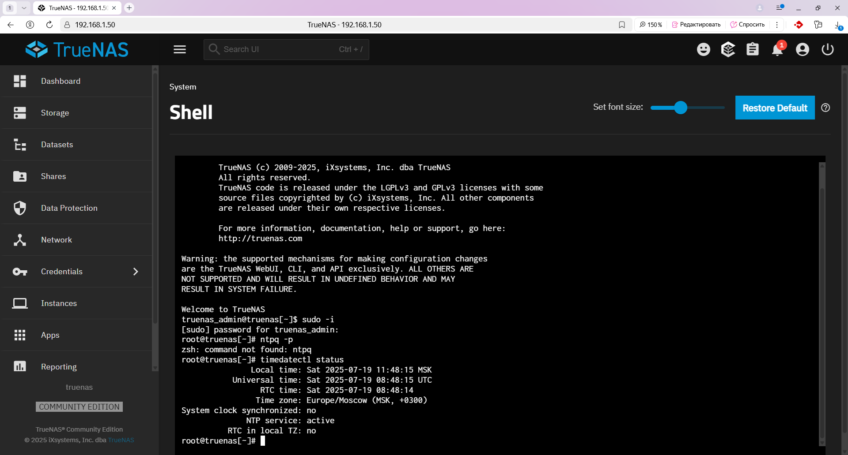The image size is (848, 455).
Task: Select Data Protection menu entry
Action: (77, 208)
